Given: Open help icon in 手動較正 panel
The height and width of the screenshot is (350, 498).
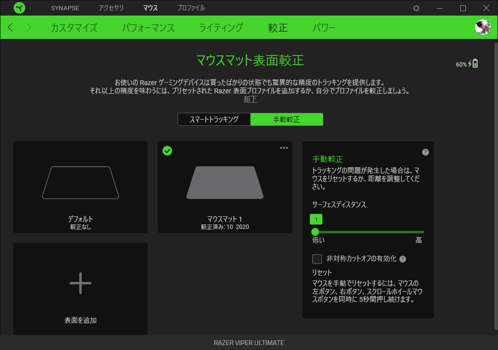Looking at the screenshot, I should pos(425,152).
